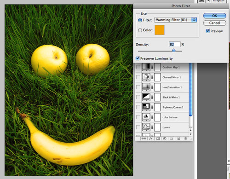The width and height of the screenshot is (230, 179).
Task: Click the Layers panel scrollbar thumb
Action: coord(191,89)
